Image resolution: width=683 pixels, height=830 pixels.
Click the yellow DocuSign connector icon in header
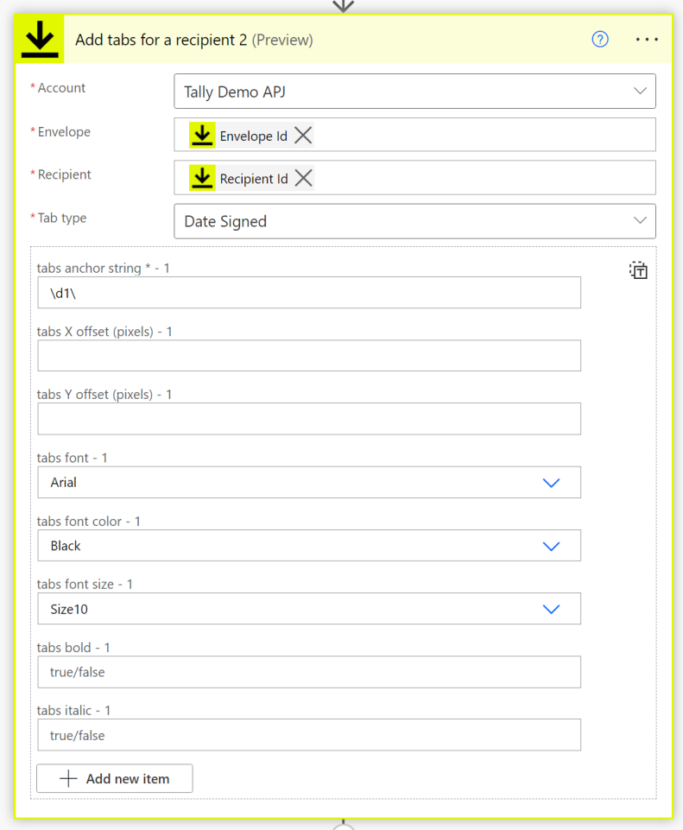click(x=39, y=38)
